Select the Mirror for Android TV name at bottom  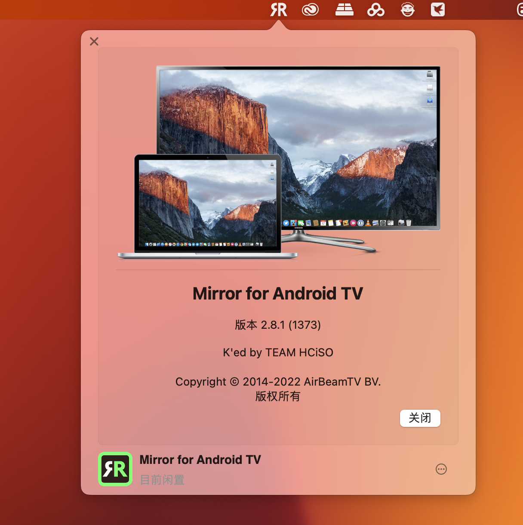[x=200, y=460]
